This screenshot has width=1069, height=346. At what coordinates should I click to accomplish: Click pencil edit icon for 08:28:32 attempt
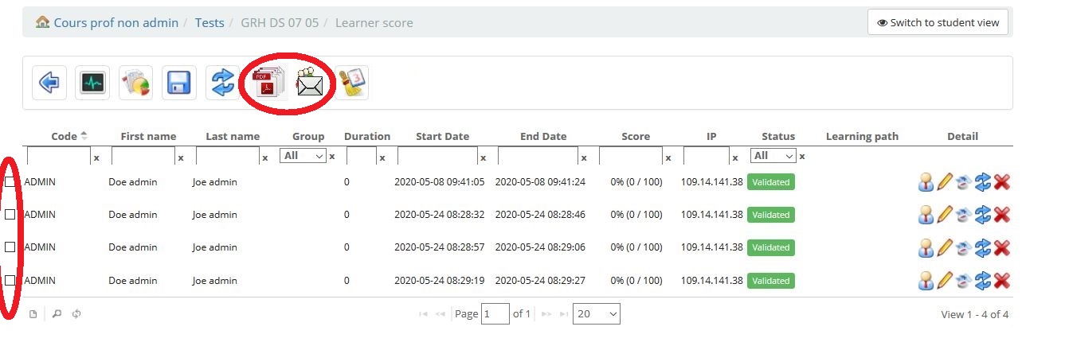[945, 215]
